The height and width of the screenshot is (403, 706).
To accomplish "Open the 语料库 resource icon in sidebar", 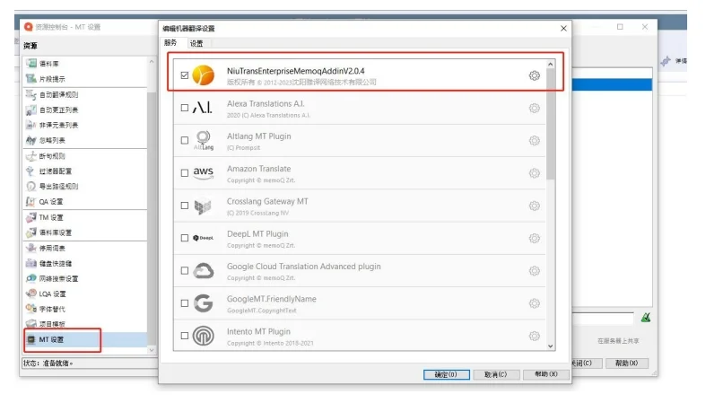I will [31, 64].
